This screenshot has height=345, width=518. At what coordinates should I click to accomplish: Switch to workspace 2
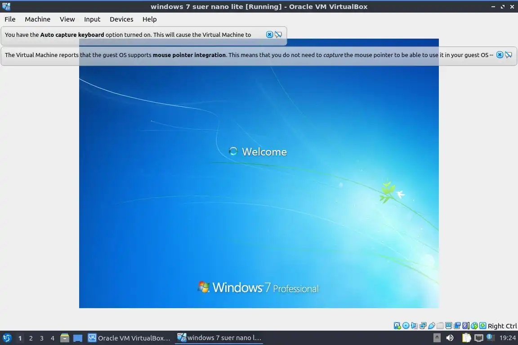(x=31, y=338)
